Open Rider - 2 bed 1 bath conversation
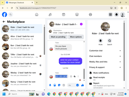Screen dimensions: 129x97 (x=22, y=28)
